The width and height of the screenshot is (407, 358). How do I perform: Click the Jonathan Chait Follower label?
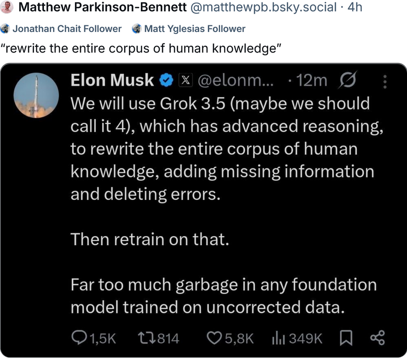[66, 29]
